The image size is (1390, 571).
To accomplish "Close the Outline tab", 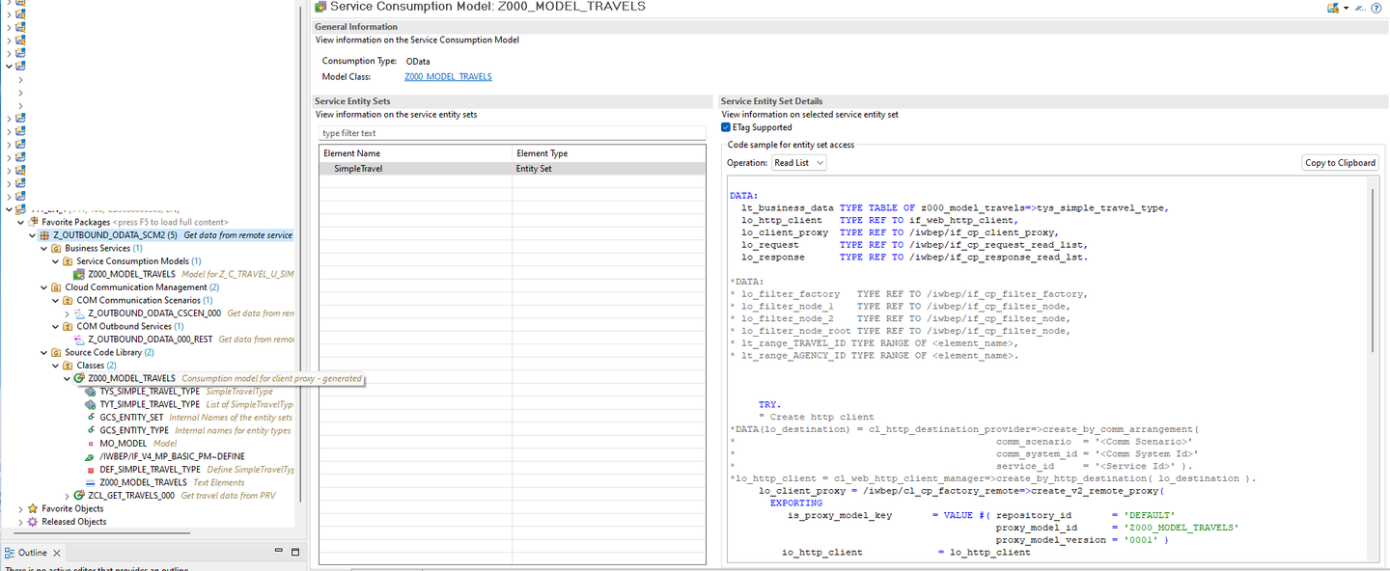I will (56, 553).
